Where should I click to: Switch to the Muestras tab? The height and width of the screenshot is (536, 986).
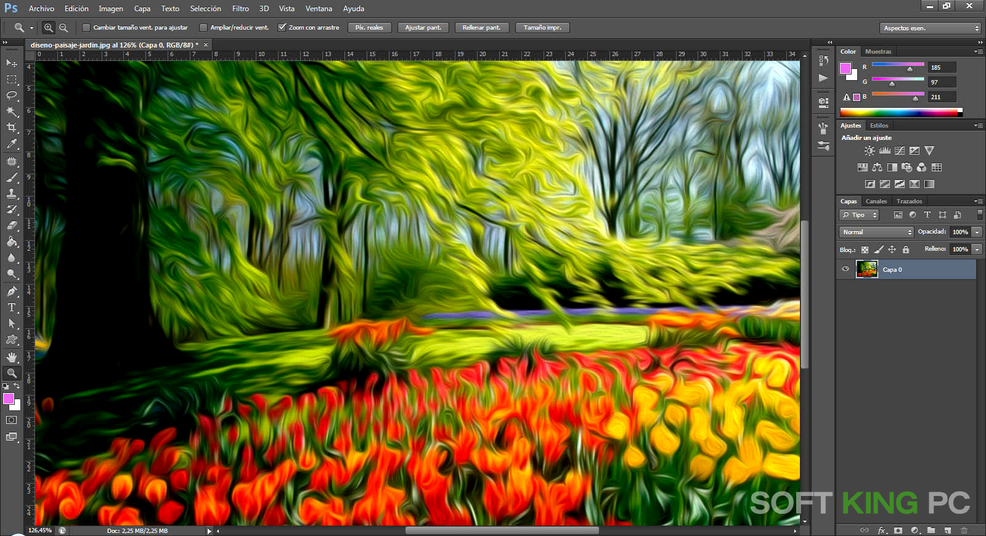pos(878,52)
